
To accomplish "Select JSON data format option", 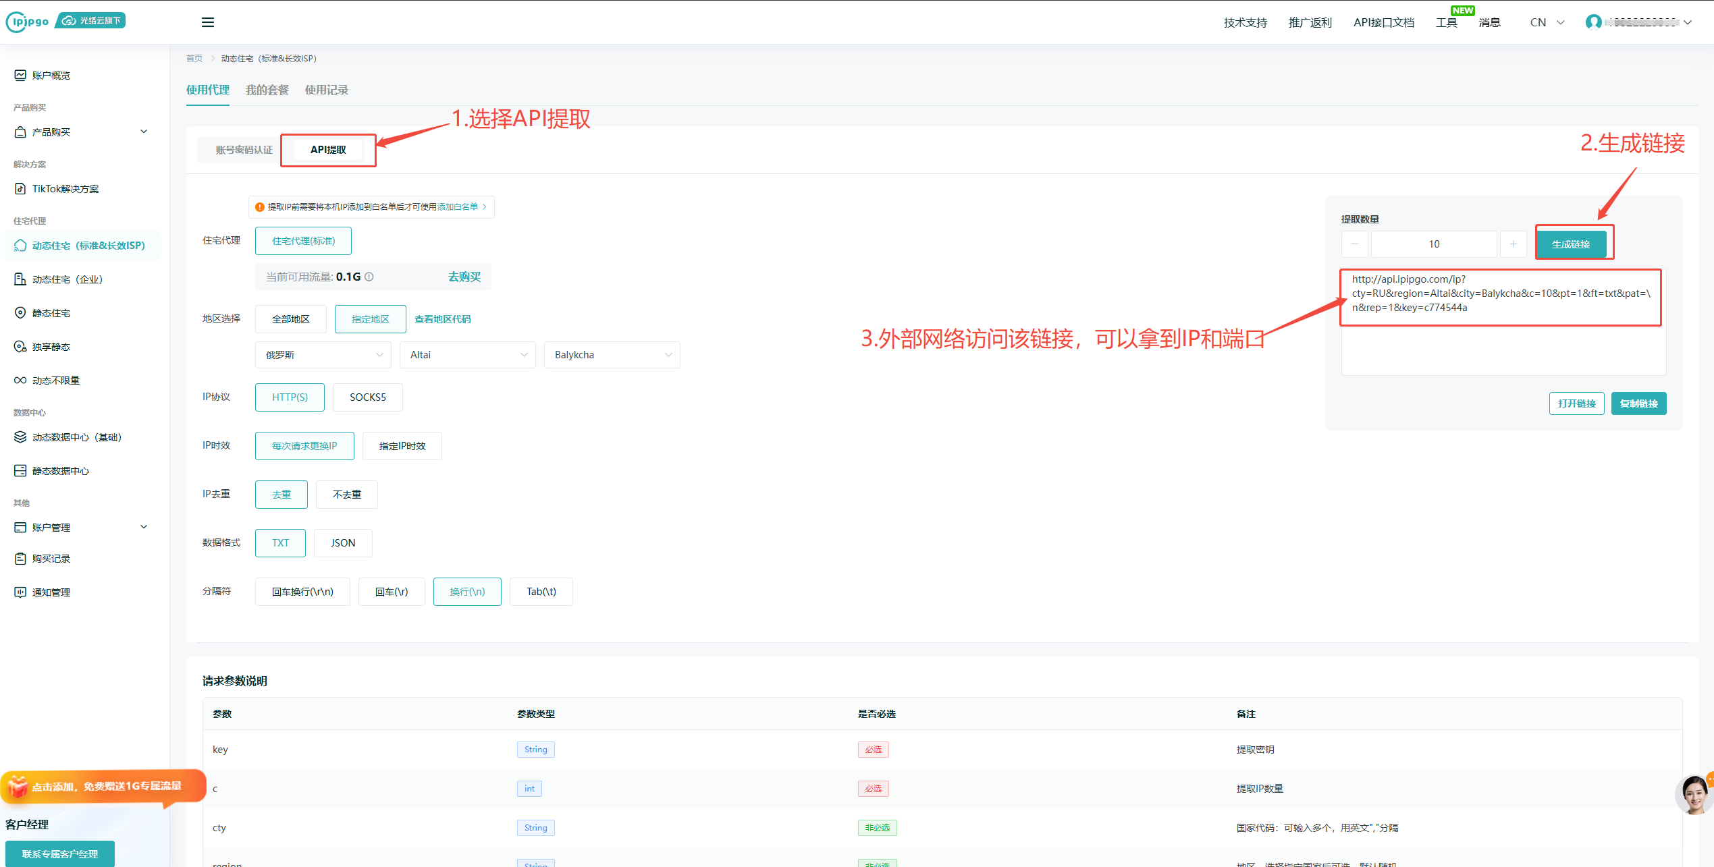I will point(342,543).
